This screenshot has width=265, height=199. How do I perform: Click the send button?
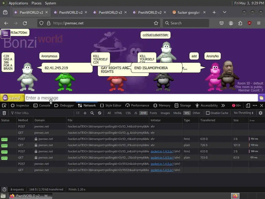[x=12, y=98]
